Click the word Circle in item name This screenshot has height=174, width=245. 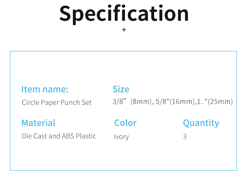tap(31, 102)
